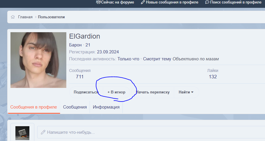Expand the 'Найти' dropdown menu
The height and width of the screenshot is (141, 265).
[x=186, y=92]
